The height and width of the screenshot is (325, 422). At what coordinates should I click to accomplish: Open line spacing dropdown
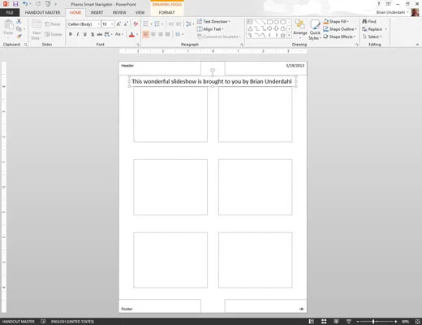coord(190,24)
